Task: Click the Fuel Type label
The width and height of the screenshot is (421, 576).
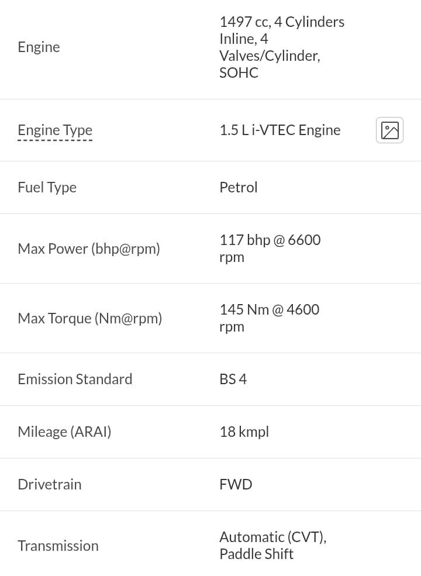Action: [47, 187]
